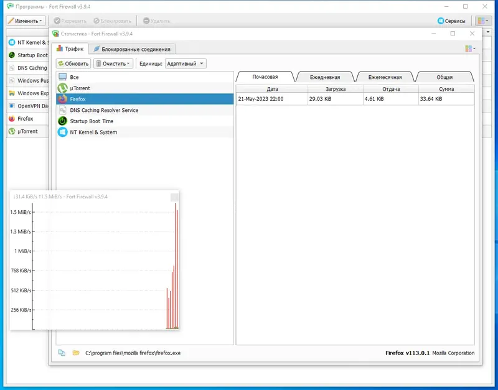Open Единицы Адаптивный combo box
Screen dimensions: 498x390
coord(186,63)
